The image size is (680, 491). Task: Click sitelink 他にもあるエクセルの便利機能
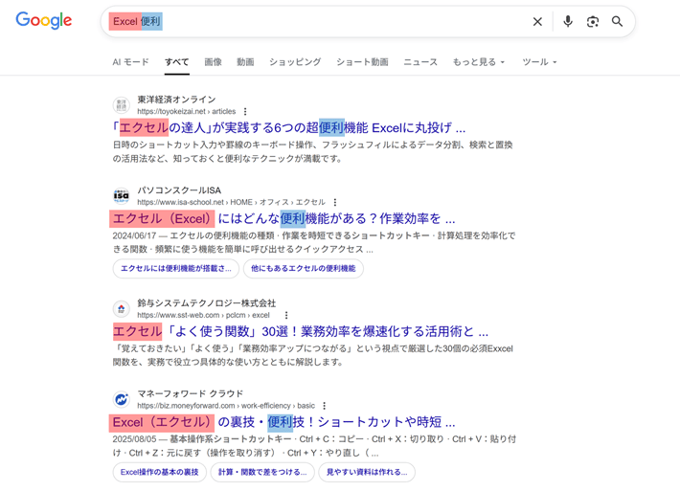[x=304, y=269]
